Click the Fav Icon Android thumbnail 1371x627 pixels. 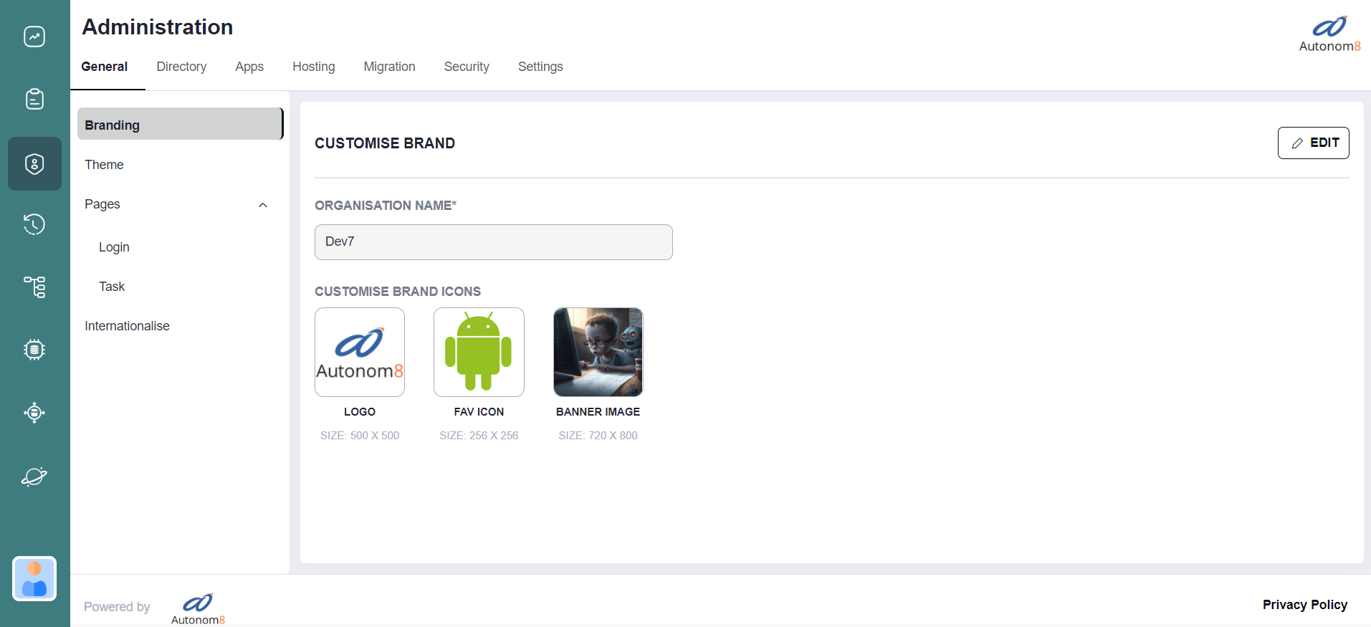(x=479, y=352)
